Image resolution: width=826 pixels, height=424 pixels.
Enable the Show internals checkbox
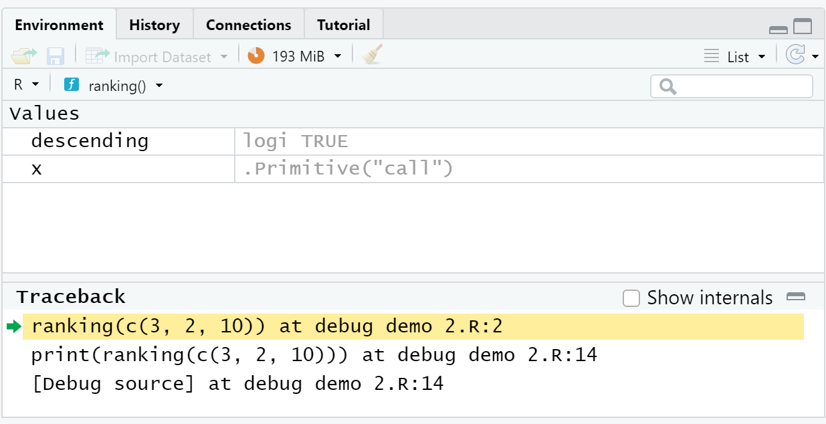point(631,298)
